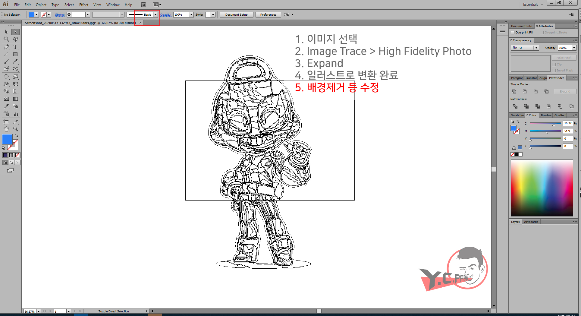The width and height of the screenshot is (581, 316).
Task: Set the None color mode in toolbox
Action: (17, 155)
